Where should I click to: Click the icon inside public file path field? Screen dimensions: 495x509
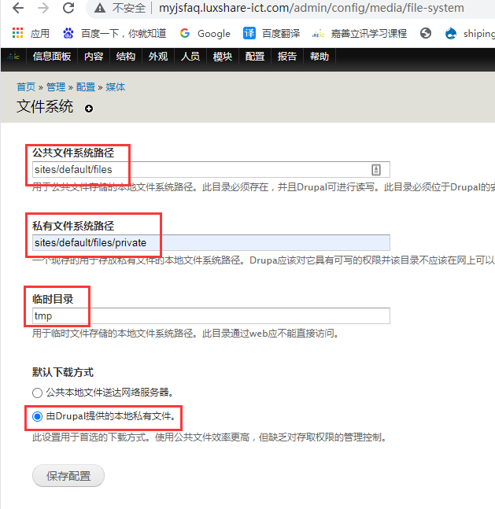tap(376, 170)
